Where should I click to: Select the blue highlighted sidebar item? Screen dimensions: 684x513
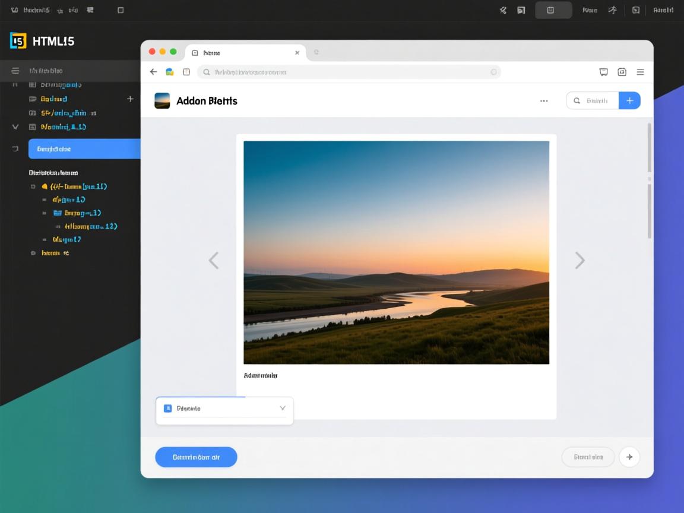coord(84,149)
